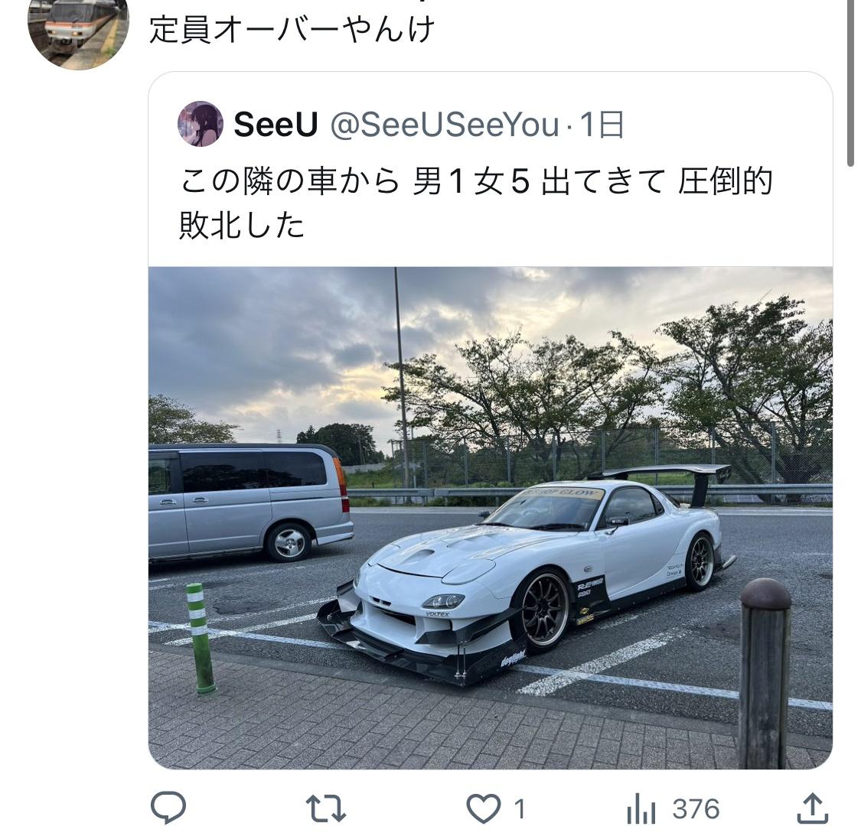Click the 376 view count
This screenshot has width=861, height=836.
(696, 809)
